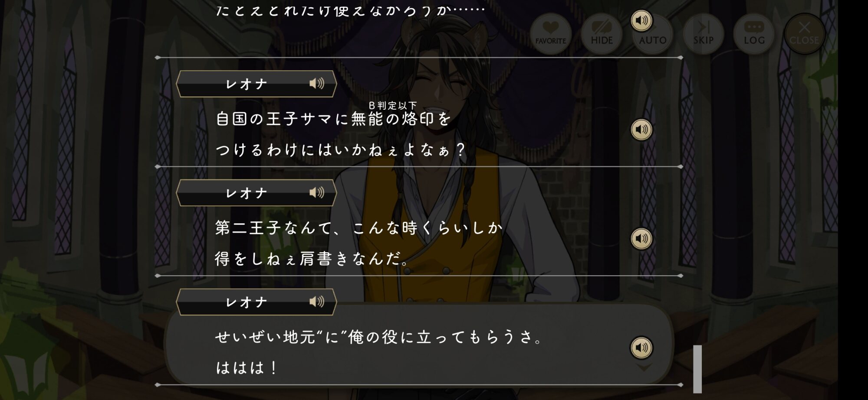
Task: Click the first レオナ name plate
Action: [x=256, y=84]
